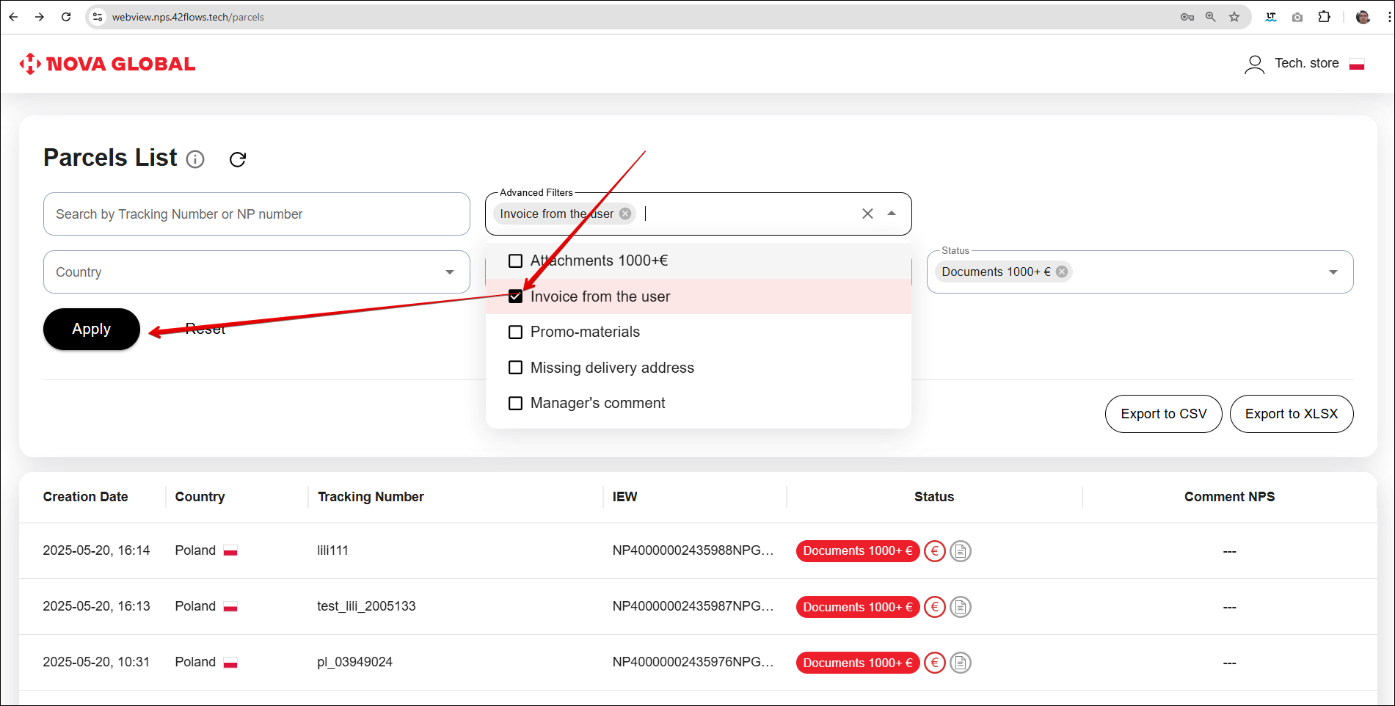Click the euro icon in lili111 row
Viewport: 1395px width, 706px height.
point(934,550)
